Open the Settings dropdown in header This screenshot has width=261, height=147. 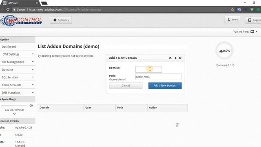(x=61, y=20)
